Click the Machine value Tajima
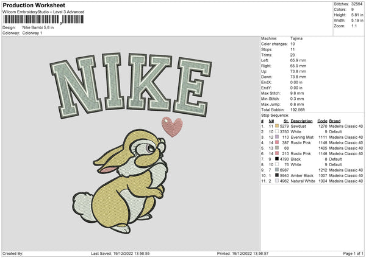The image size is (366, 258). point(297,38)
